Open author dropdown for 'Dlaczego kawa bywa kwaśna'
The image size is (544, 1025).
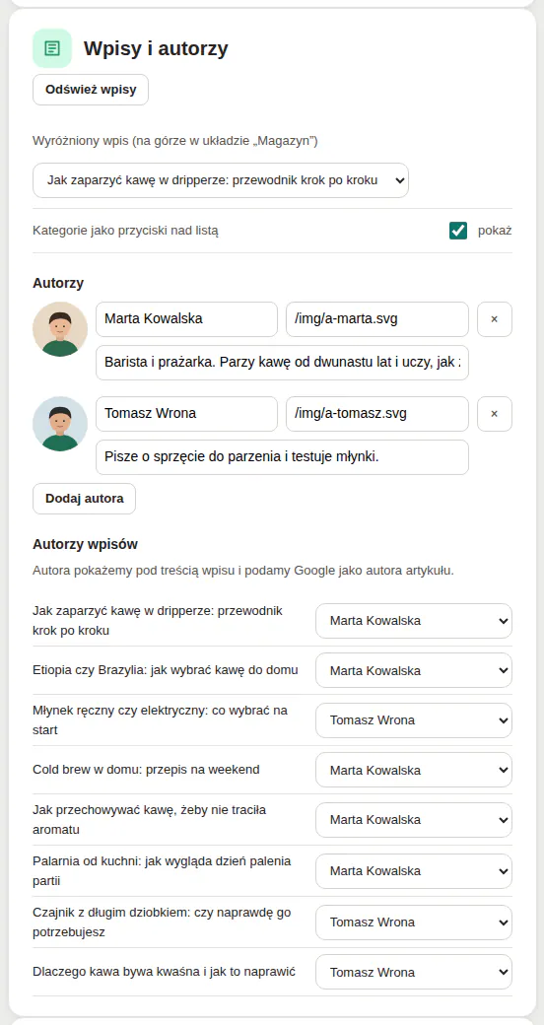pyautogui.click(x=414, y=972)
